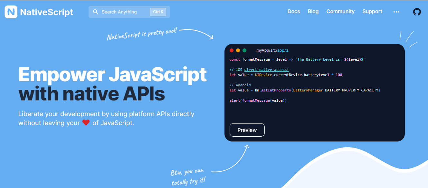Go to the Blog page

[x=313, y=12]
